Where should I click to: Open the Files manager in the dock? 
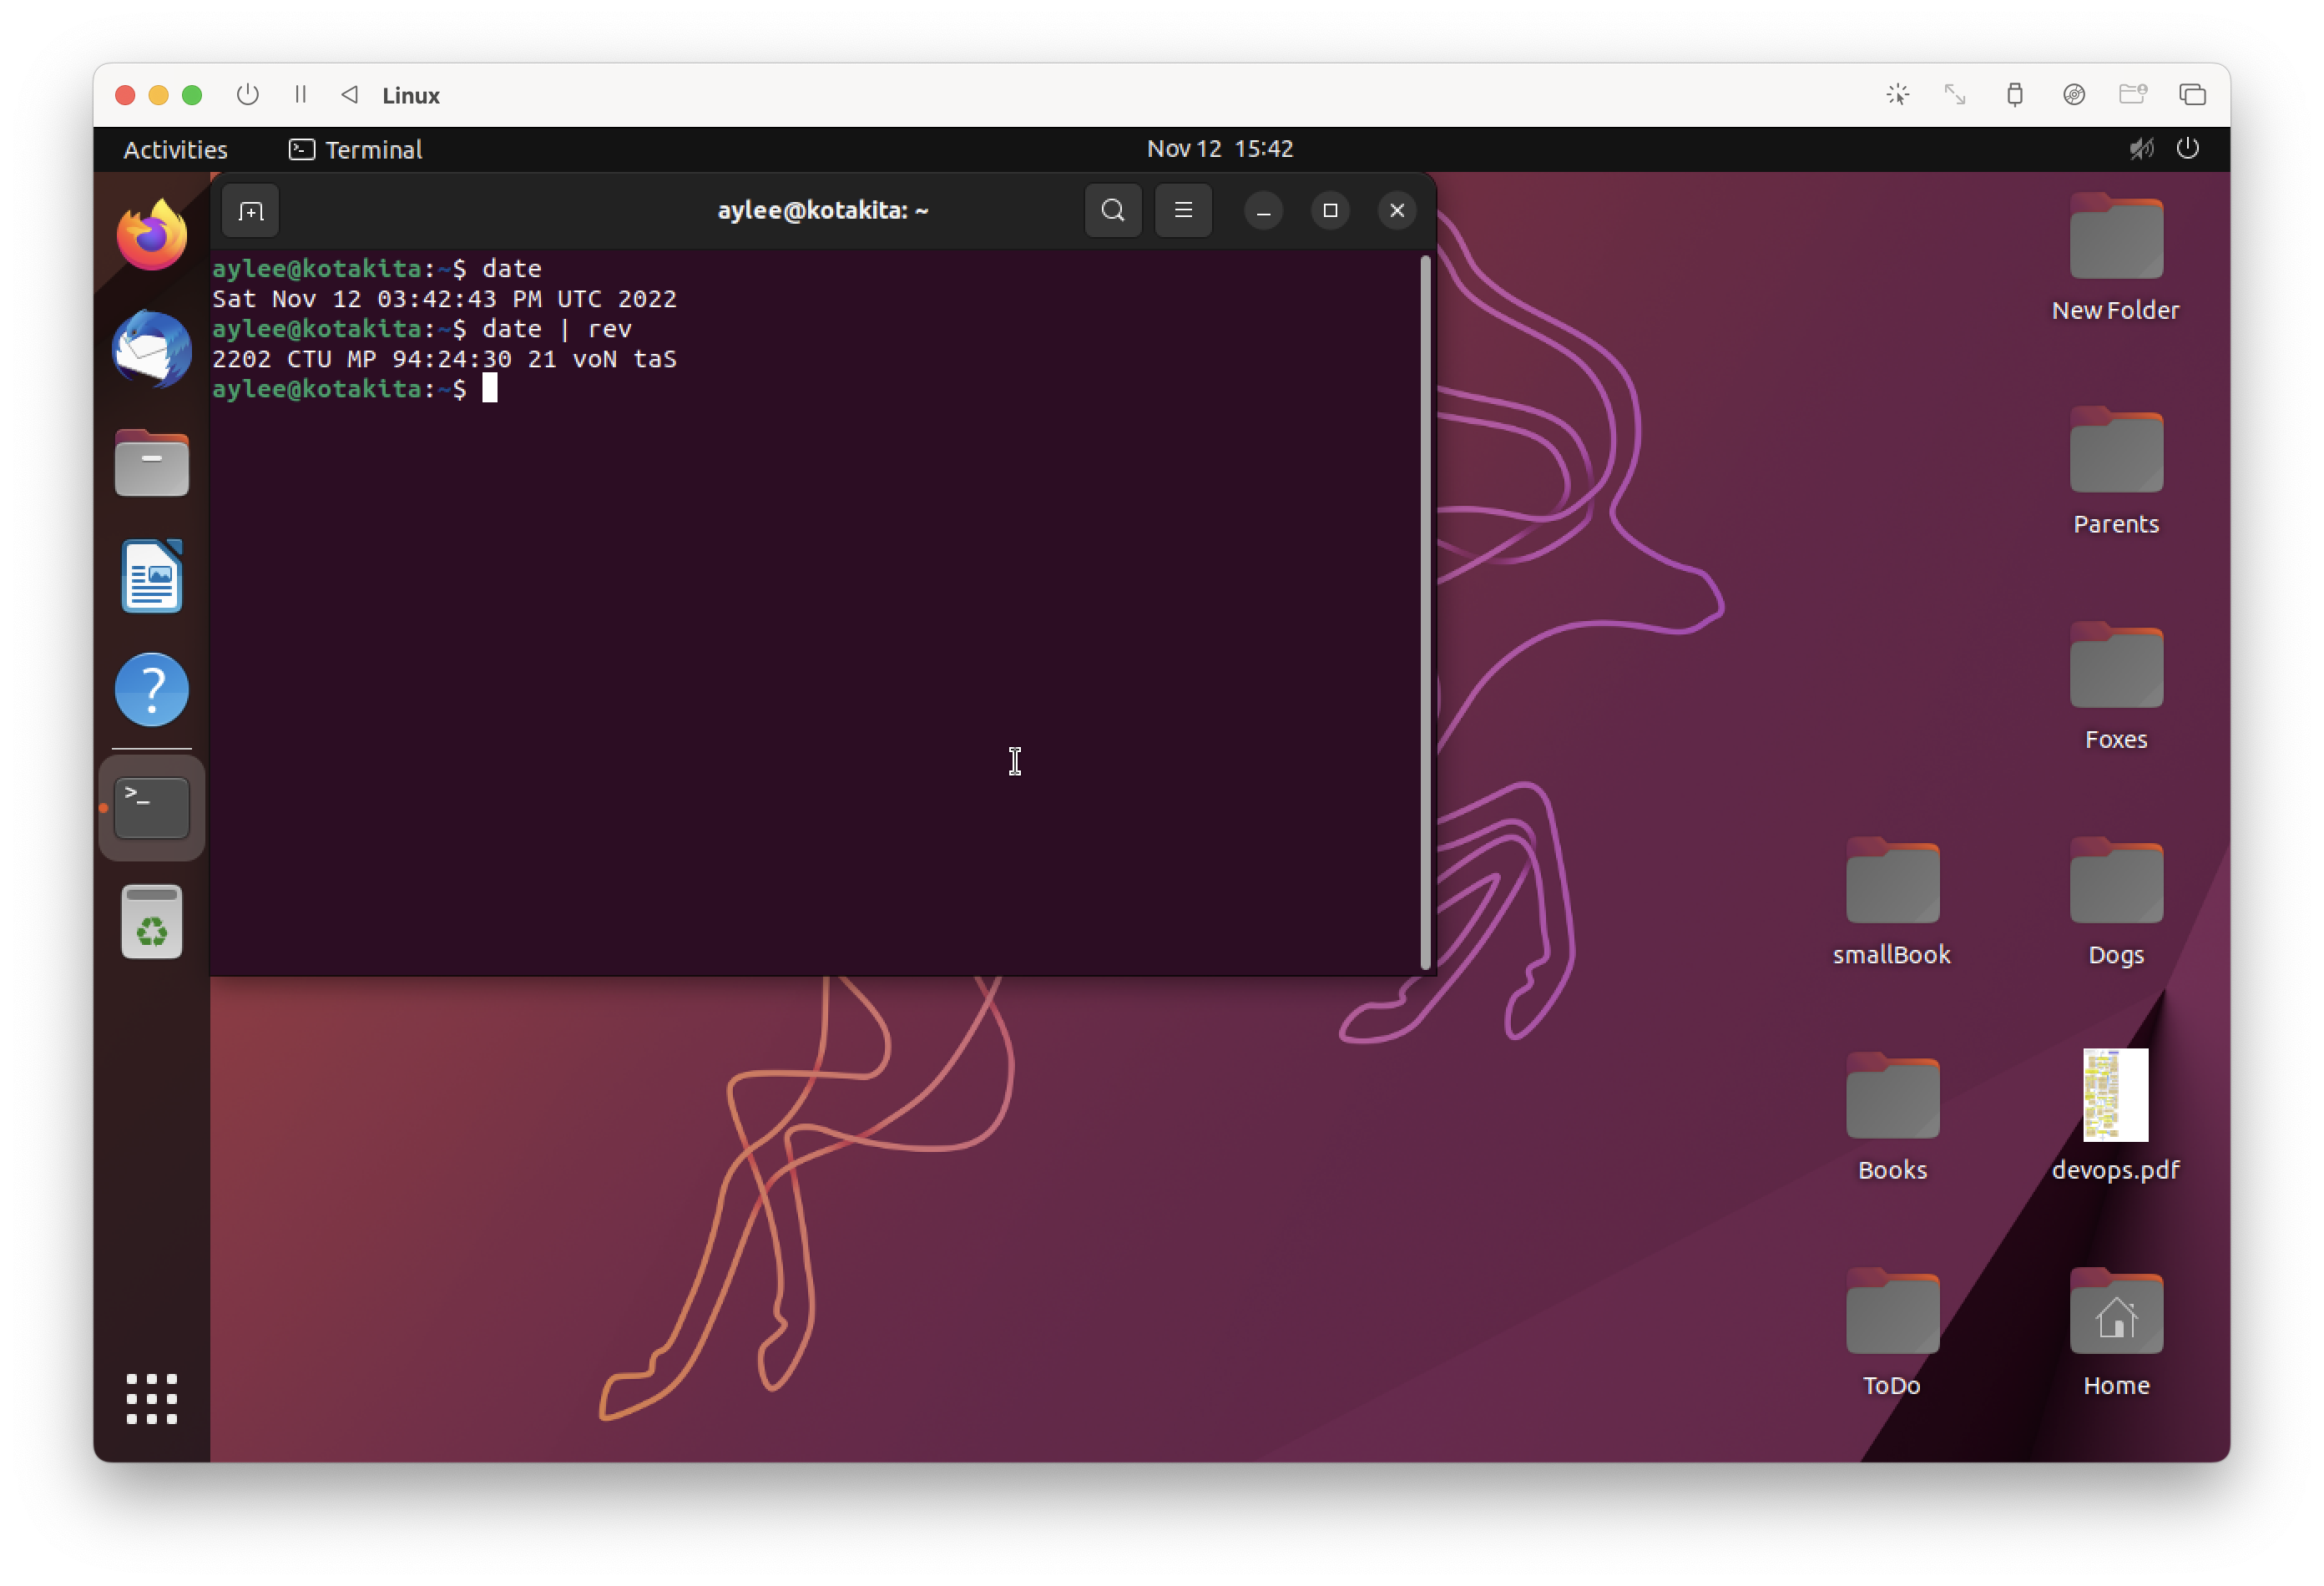[152, 463]
